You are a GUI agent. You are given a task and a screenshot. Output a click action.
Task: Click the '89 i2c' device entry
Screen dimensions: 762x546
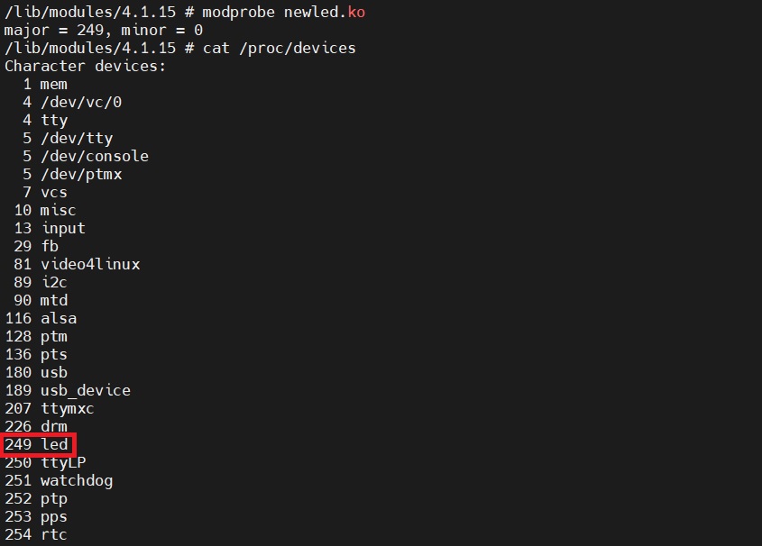41,282
